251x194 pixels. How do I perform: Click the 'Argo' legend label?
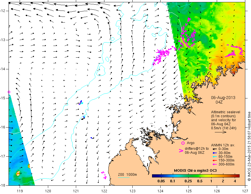(x=191, y=143)
